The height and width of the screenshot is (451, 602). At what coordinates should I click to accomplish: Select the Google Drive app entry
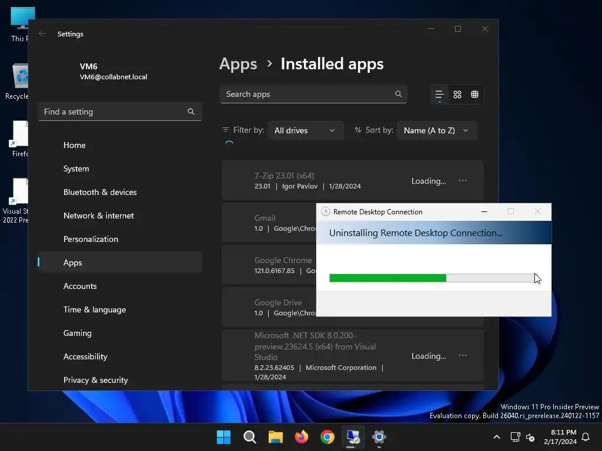tap(269, 307)
